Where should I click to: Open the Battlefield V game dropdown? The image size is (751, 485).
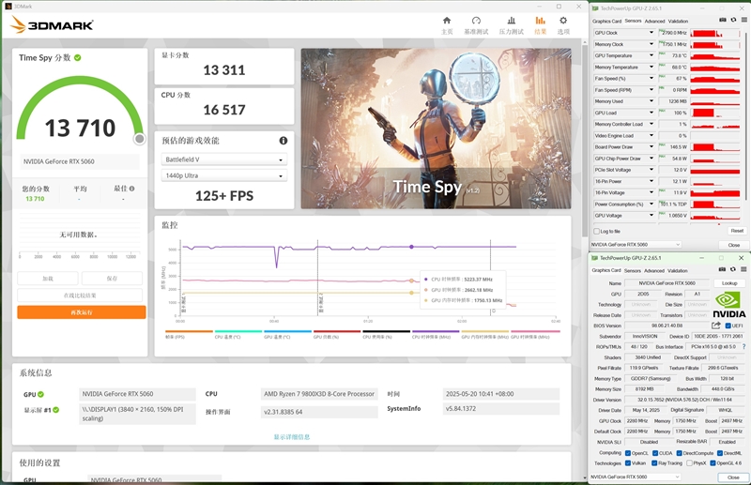pos(224,159)
